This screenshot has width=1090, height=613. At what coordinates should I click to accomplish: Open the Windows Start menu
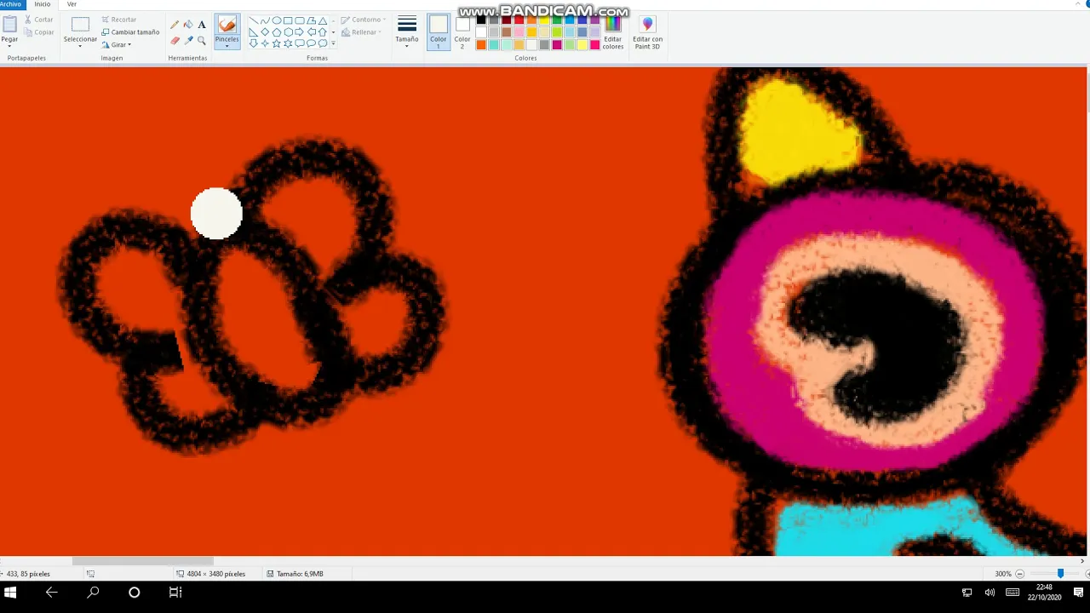pyautogui.click(x=10, y=593)
